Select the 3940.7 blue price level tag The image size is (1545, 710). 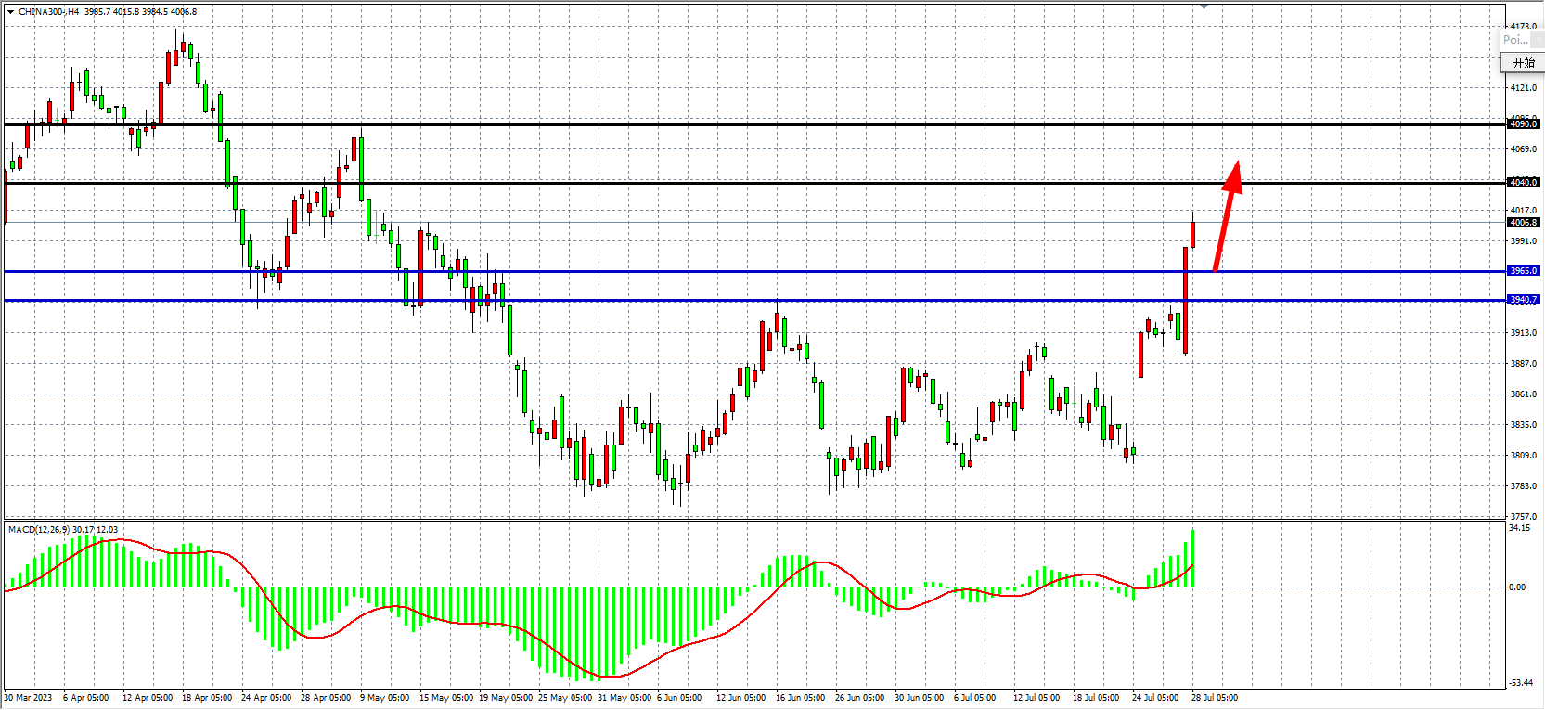click(x=1523, y=300)
